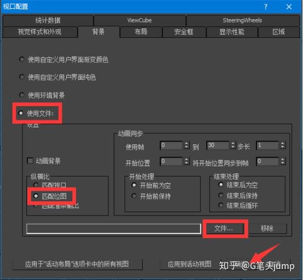The image size is (303, 280).
Task: Click the 使用帧 start frame field
Action: point(171,145)
